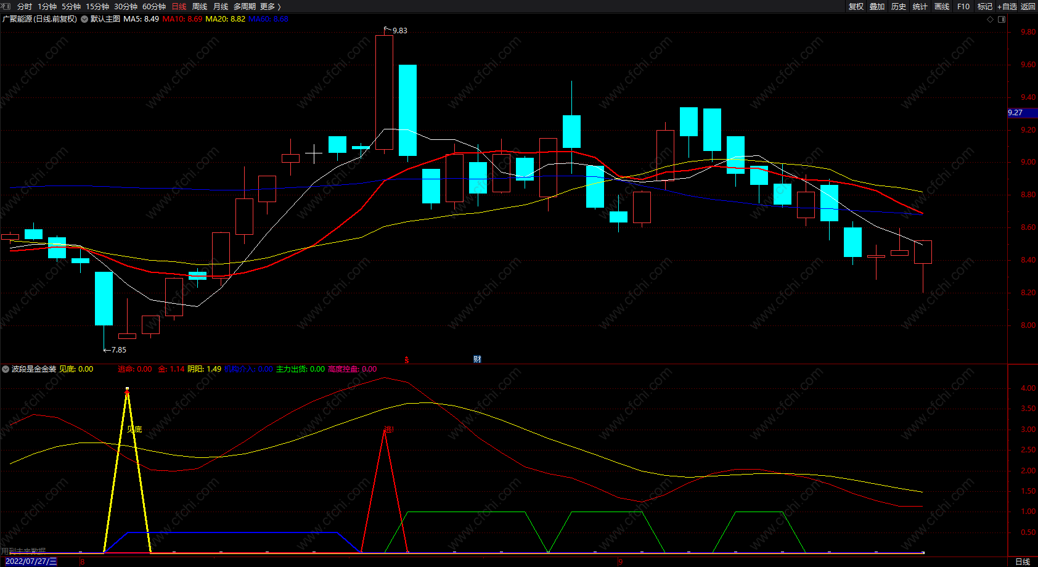Screen dimensions: 1038x567
Task: Open the 多周期 multi-period view
Action: click(244, 6)
